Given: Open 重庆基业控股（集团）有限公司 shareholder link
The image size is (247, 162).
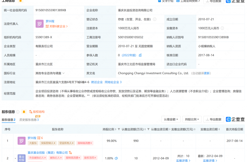Looking at the screenshot, I should (x=48, y=153).
